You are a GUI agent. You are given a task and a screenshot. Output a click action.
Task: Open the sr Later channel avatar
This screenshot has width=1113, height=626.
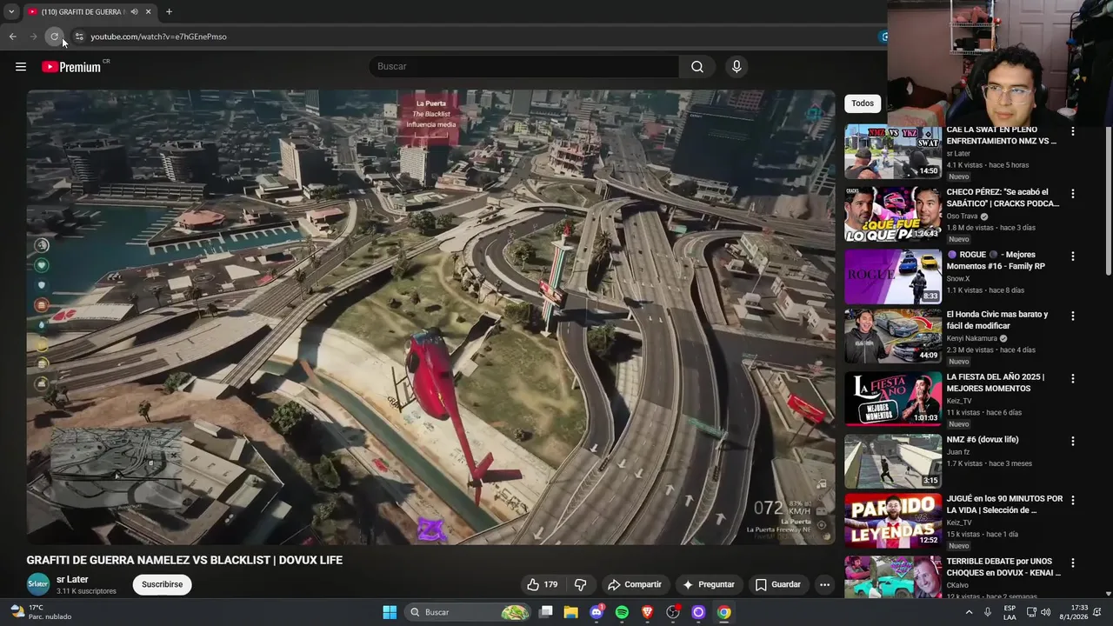click(37, 584)
